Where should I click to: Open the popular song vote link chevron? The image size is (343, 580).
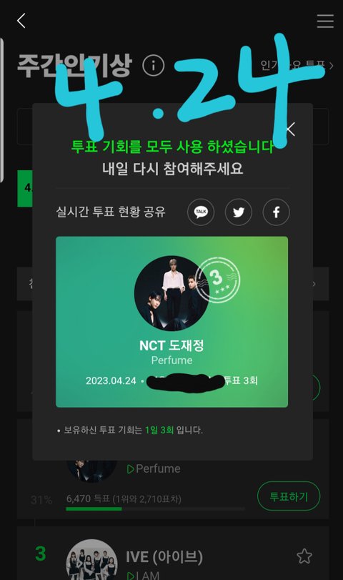[x=331, y=66]
